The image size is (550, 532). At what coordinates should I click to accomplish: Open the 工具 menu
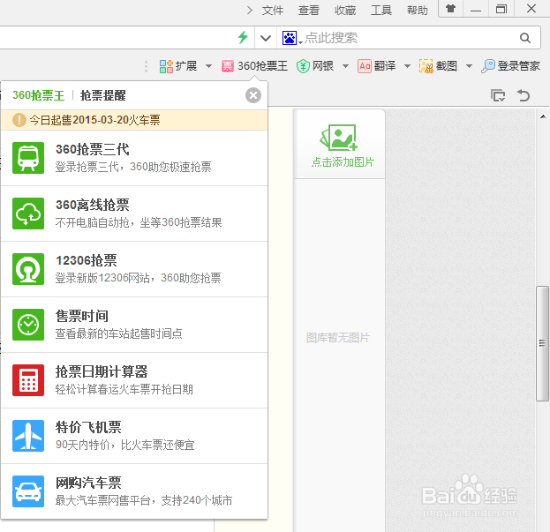pos(381,11)
